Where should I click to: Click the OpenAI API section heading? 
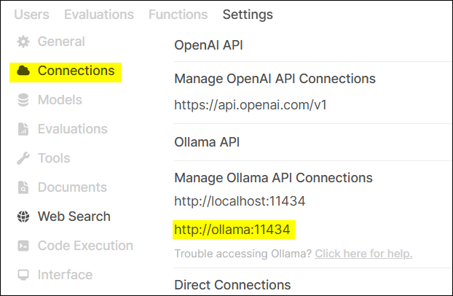click(x=208, y=45)
